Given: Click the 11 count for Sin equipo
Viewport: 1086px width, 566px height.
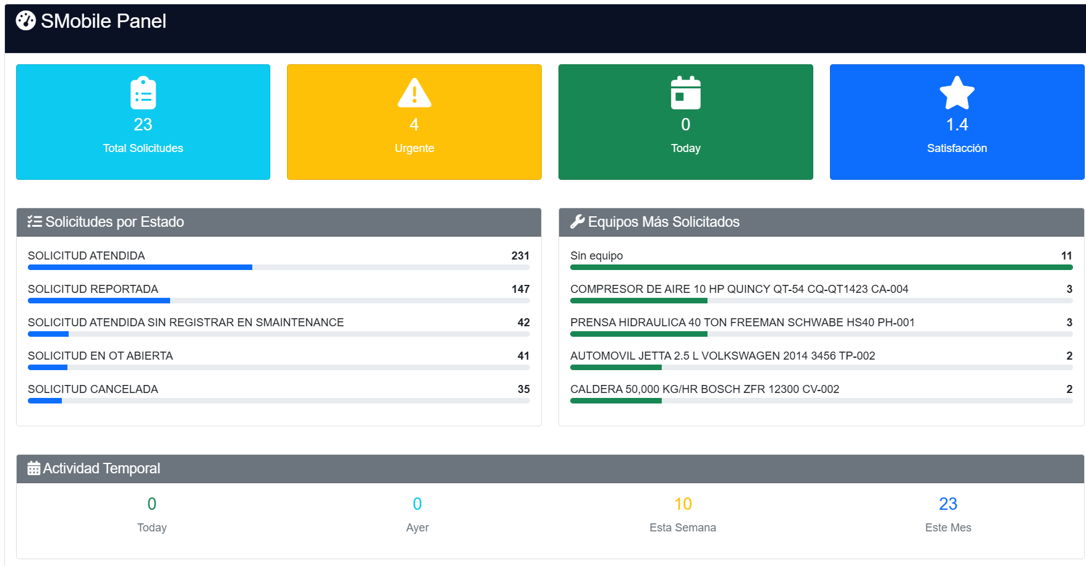Looking at the screenshot, I should [1066, 256].
